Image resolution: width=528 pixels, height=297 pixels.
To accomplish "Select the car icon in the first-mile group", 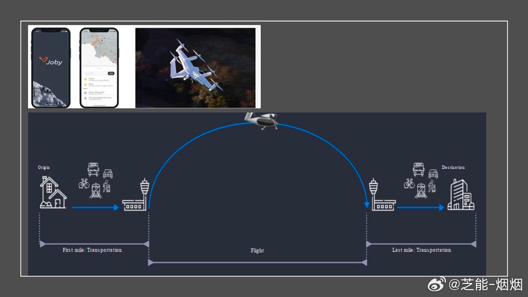I will point(108,174).
